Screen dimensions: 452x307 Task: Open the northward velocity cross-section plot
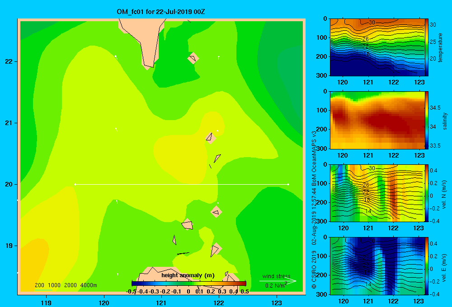pyautogui.click(x=377, y=193)
